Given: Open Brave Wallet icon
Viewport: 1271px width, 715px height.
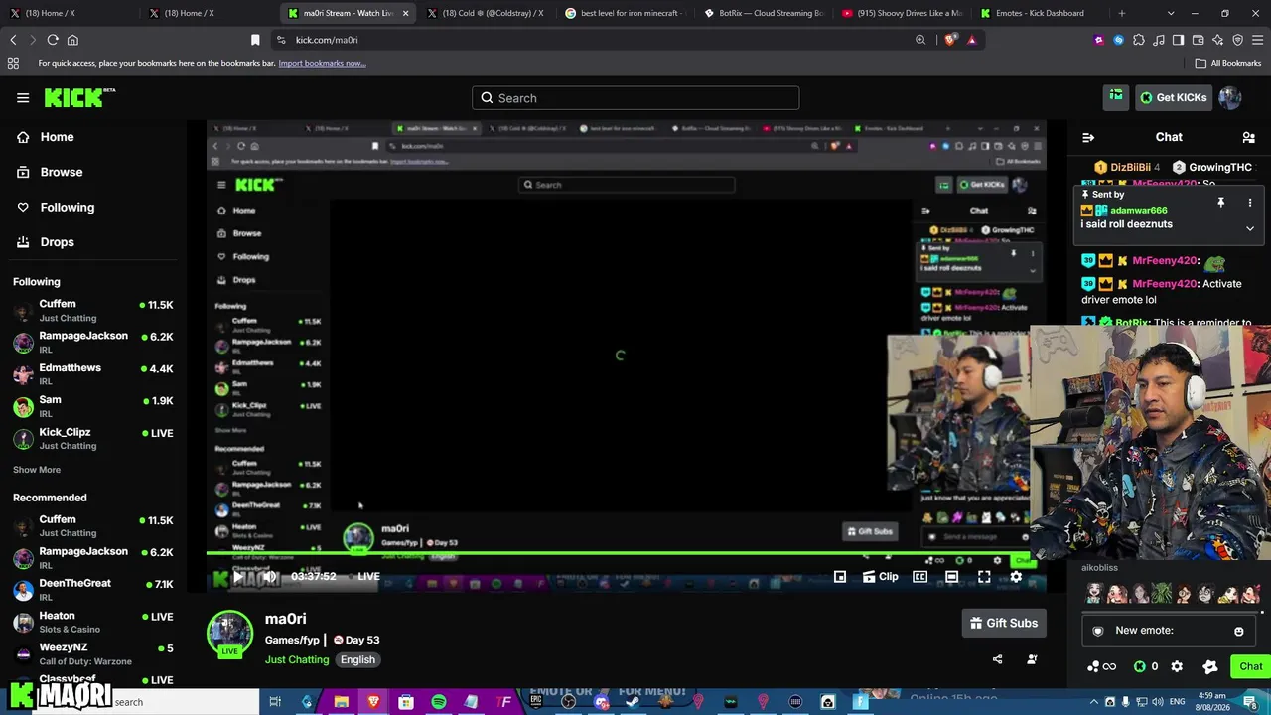Looking at the screenshot, I should [x=1198, y=40].
